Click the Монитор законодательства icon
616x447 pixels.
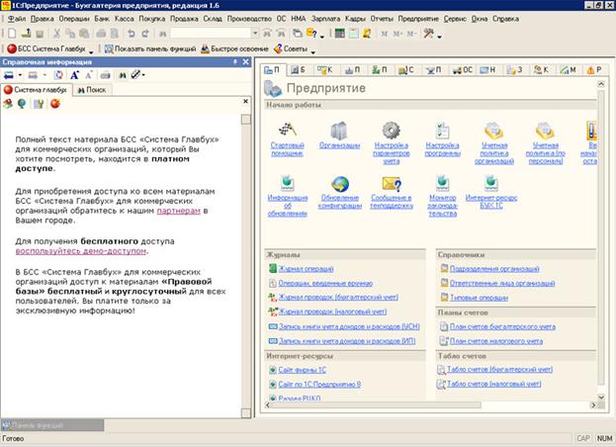(x=442, y=184)
